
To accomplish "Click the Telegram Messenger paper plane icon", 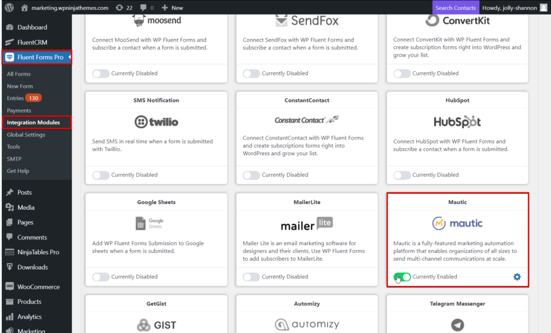I will tap(457, 324).
